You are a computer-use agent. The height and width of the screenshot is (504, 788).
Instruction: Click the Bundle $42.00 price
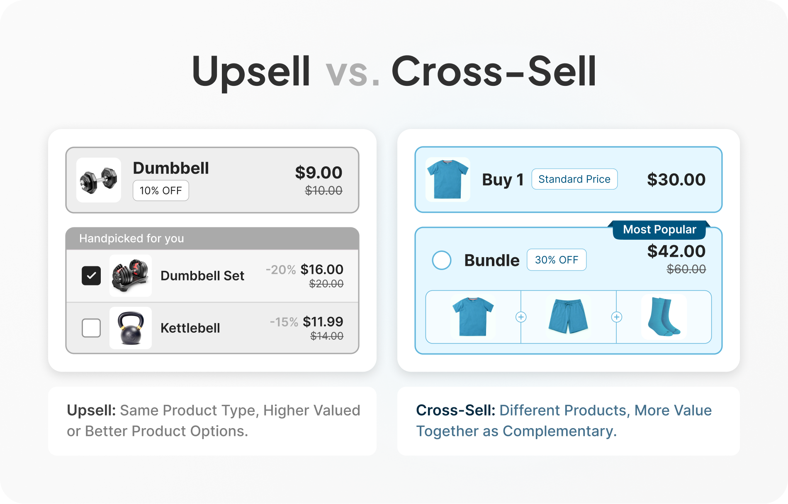tap(676, 251)
